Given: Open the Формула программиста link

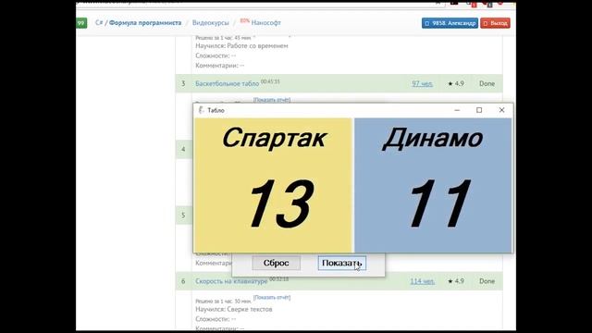Looking at the screenshot, I should 145,22.
